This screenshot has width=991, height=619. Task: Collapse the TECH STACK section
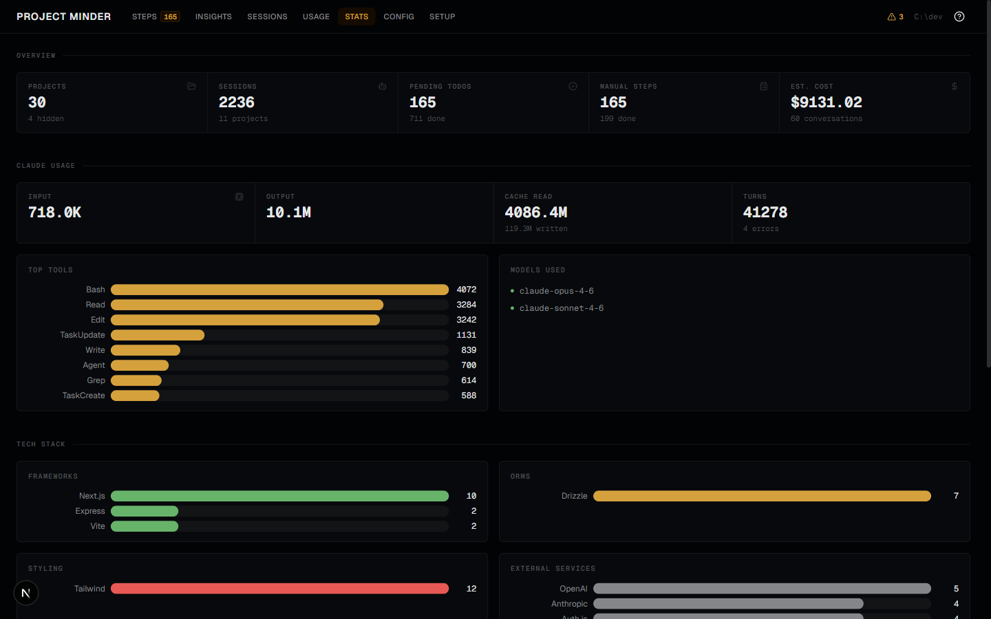pyautogui.click(x=41, y=444)
